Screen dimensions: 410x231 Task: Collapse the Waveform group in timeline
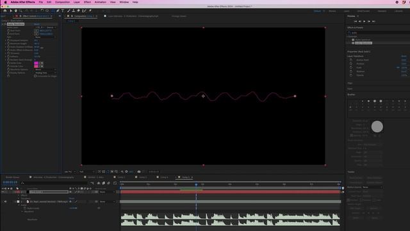[x=22, y=212]
